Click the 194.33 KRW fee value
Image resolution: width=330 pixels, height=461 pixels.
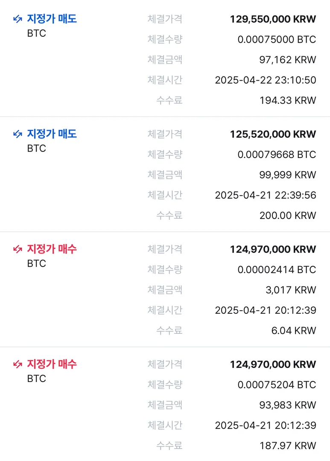click(x=287, y=100)
